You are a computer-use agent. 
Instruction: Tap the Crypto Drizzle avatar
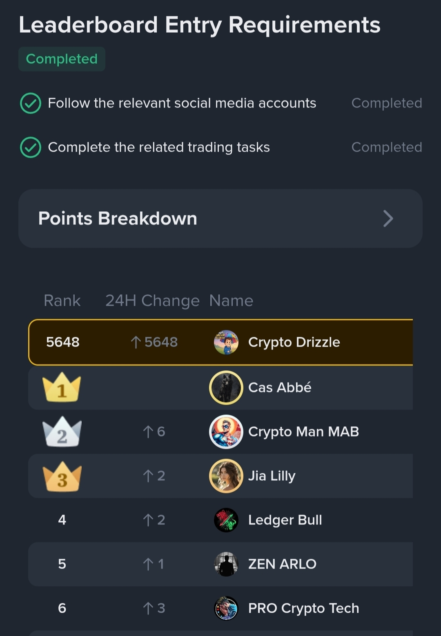point(226,342)
